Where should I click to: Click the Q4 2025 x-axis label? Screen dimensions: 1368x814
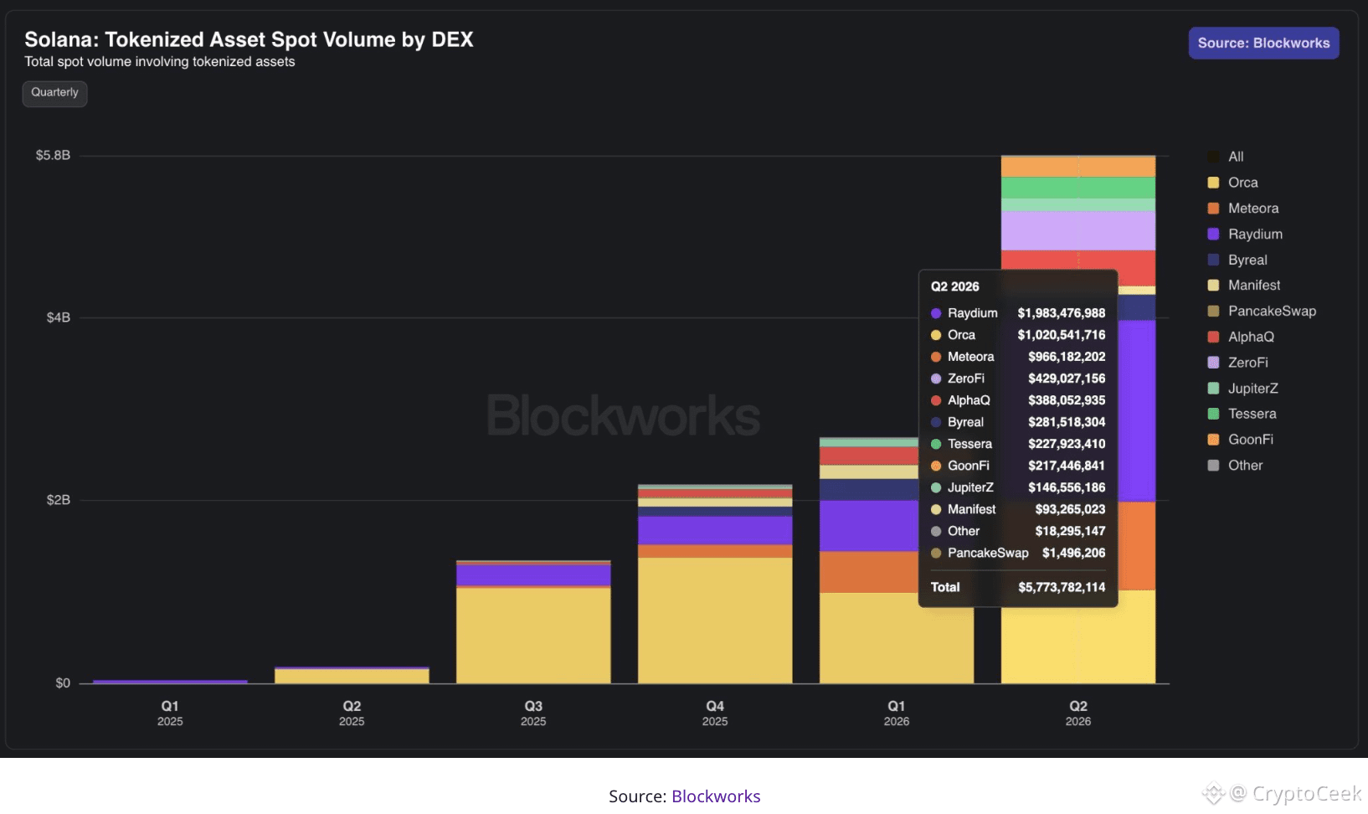click(715, 713)
